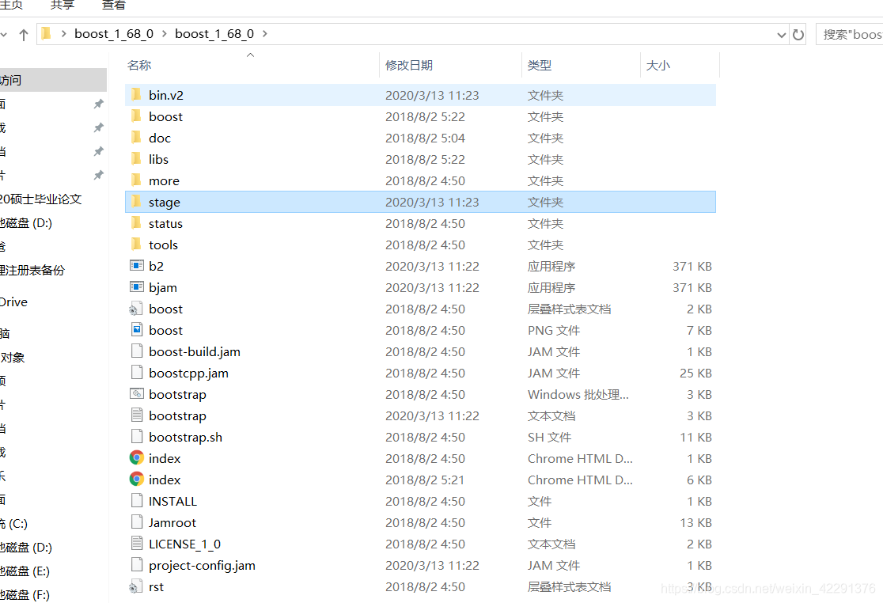Click date 2018/8/2 5:21 of index

(x=425, y=480)
